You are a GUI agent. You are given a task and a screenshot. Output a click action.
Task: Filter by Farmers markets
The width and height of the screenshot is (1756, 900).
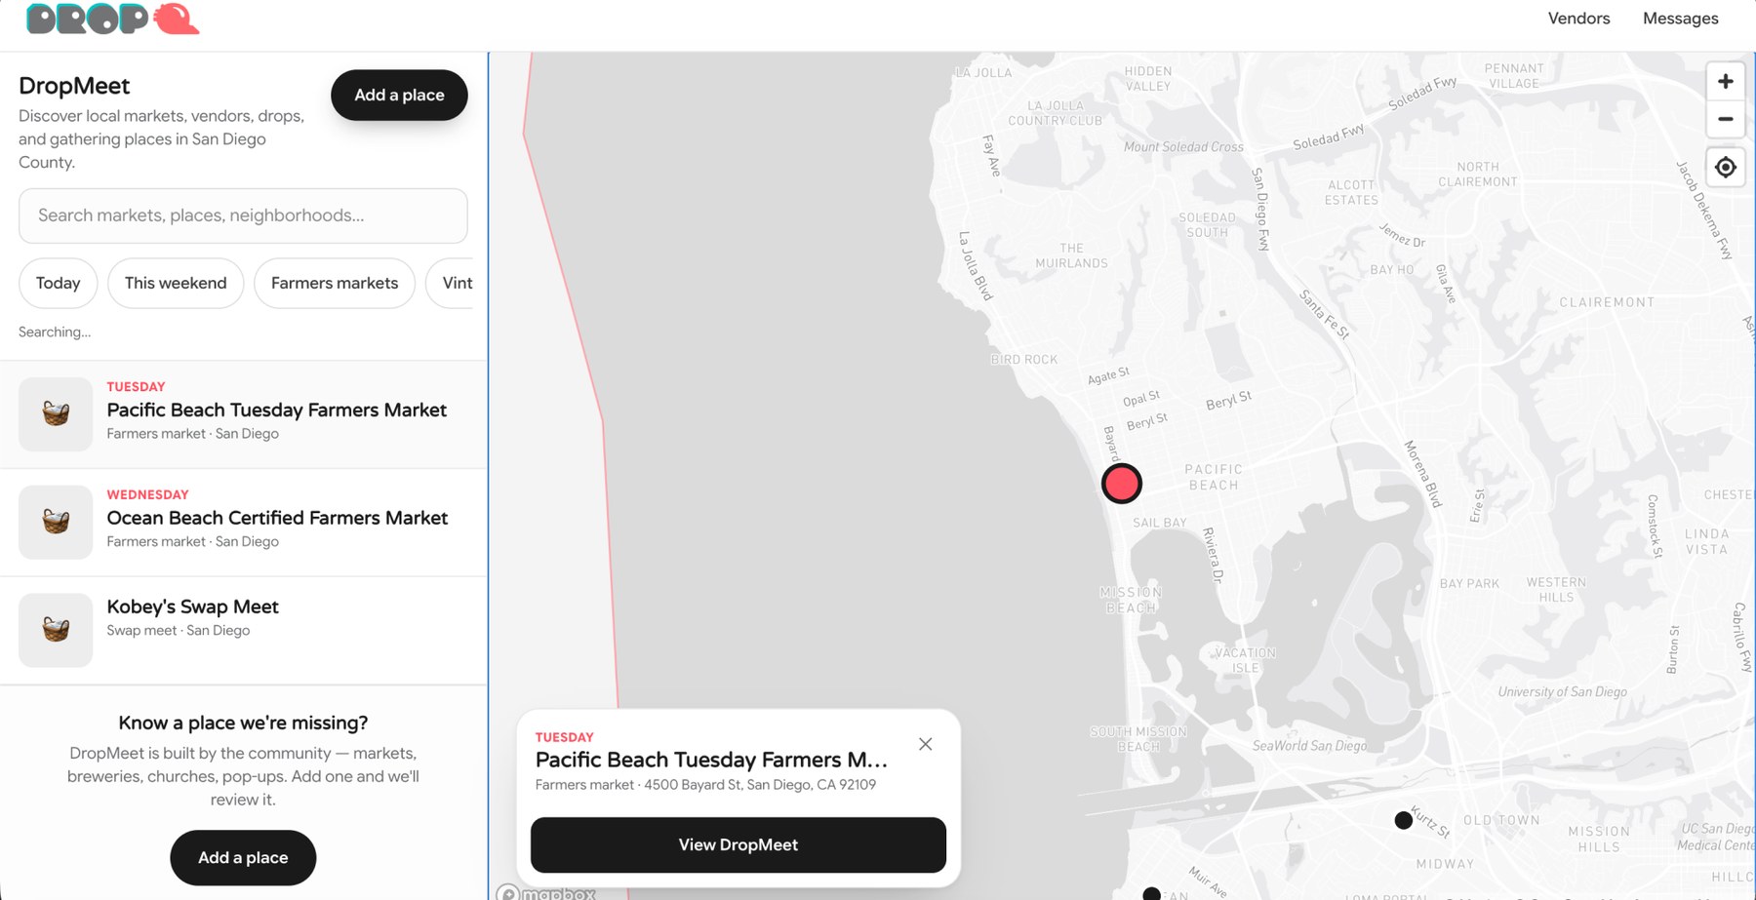click(335, 283)
